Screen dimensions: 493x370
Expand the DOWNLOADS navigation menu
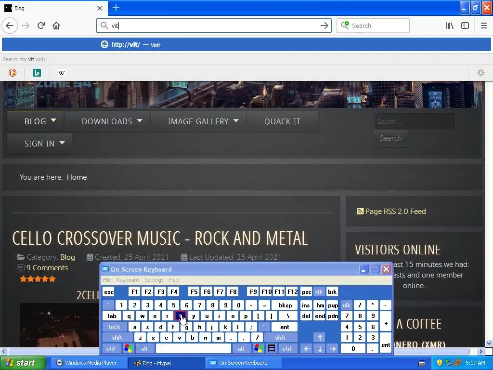112,121
